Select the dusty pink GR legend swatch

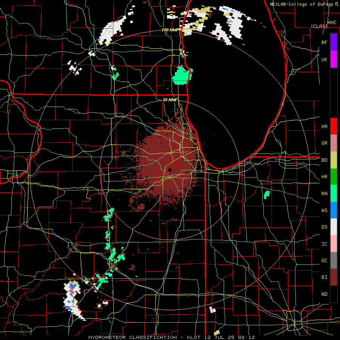[x=334, y=143]
